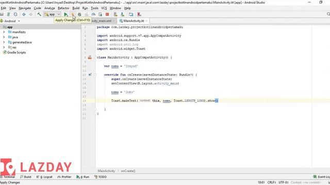Collapse the import block fold marker
Image resolution: width=330 pixels, height=185 pixels.
pos(95,36)
